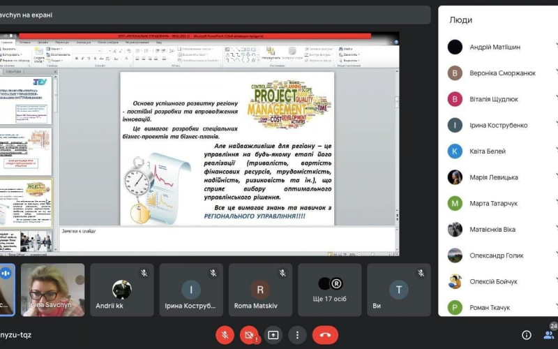Open the Главная ribbon tab in PowerPoint
Image resolution: width=558 pixels, height=349 pixels.
pos(6,43)
